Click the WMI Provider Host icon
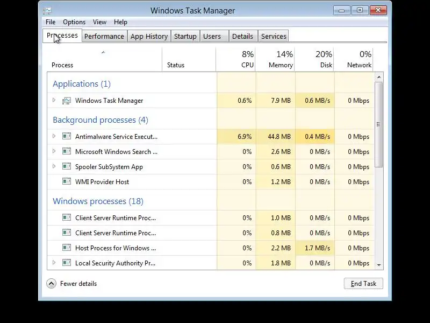The width and height of the screenshot is (430, 323). (x=67, y=181)
